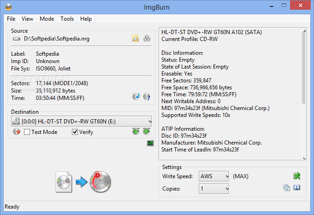Click the 'Supported Write Speeds: 10x' line

(196, 115)
